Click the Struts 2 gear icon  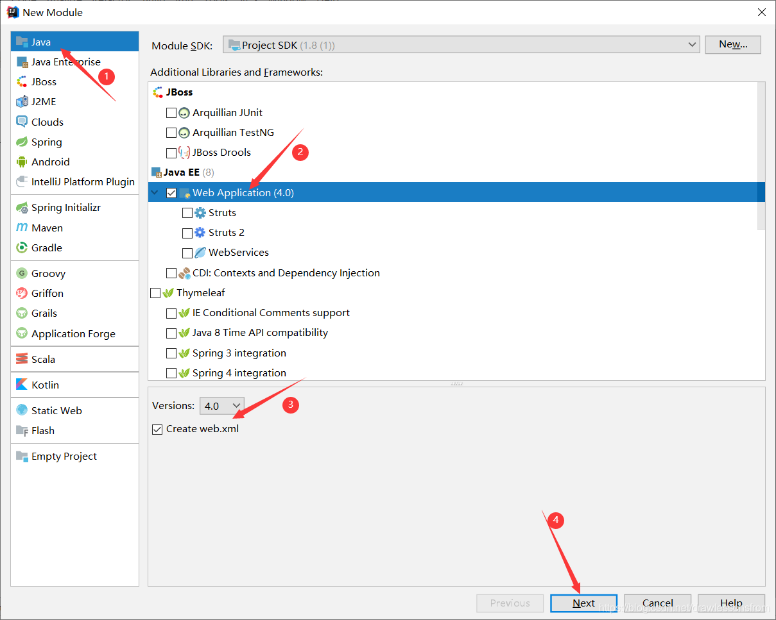click(200, 232)
